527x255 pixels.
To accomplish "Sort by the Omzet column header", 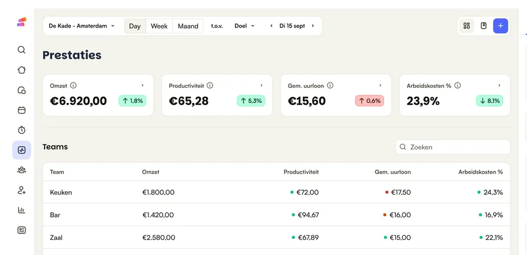I will (x=150, y=172).
